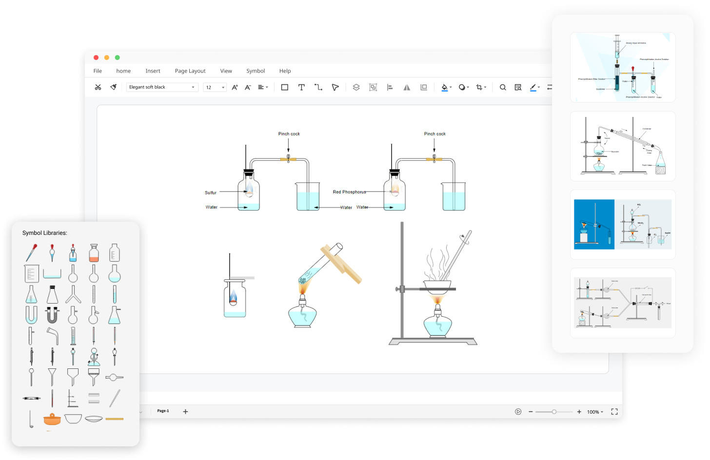710x460 pixels.
Task: Increase font size with the A+ icon
Action: pos(234,87)
